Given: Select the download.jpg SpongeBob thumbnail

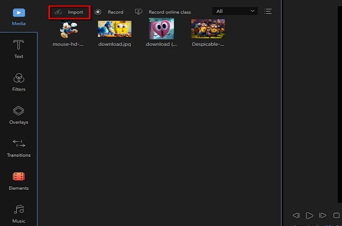Looking at the screenshot, I should [115, 29].
